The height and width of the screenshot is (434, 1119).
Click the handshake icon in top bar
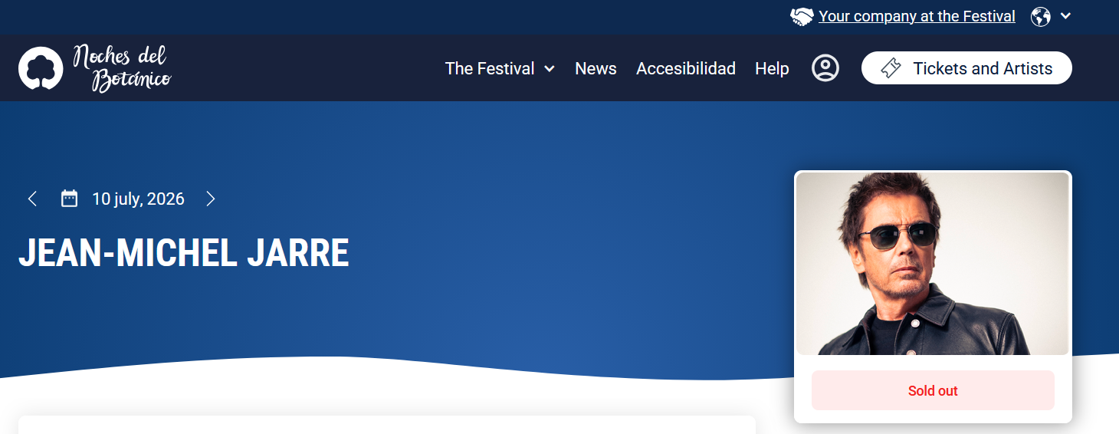802,17
